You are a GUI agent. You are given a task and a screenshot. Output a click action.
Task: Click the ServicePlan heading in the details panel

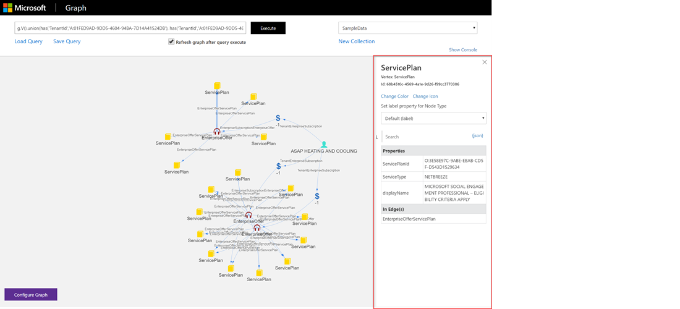coord(401,68)
